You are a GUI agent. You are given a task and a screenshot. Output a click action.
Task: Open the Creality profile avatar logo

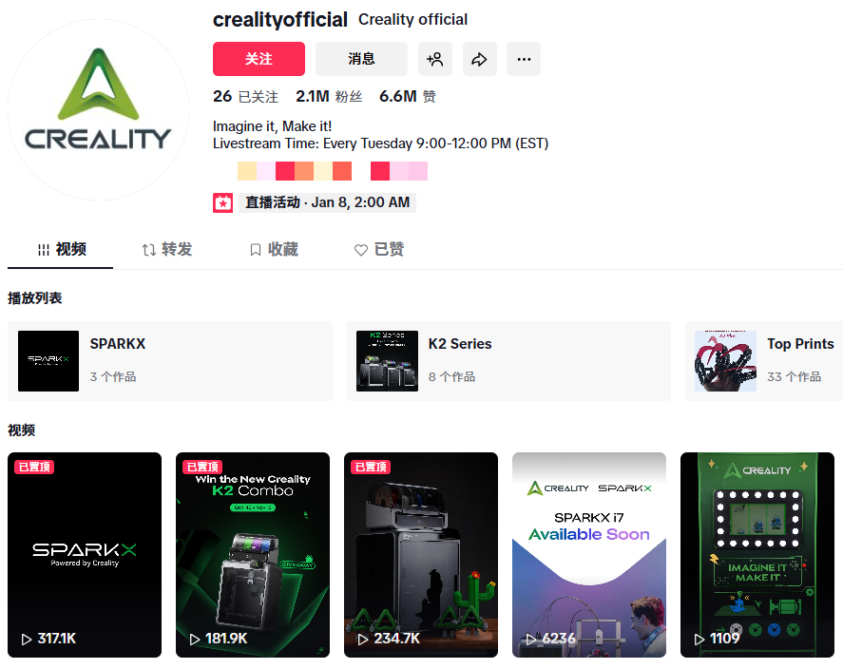pos(99,109)
